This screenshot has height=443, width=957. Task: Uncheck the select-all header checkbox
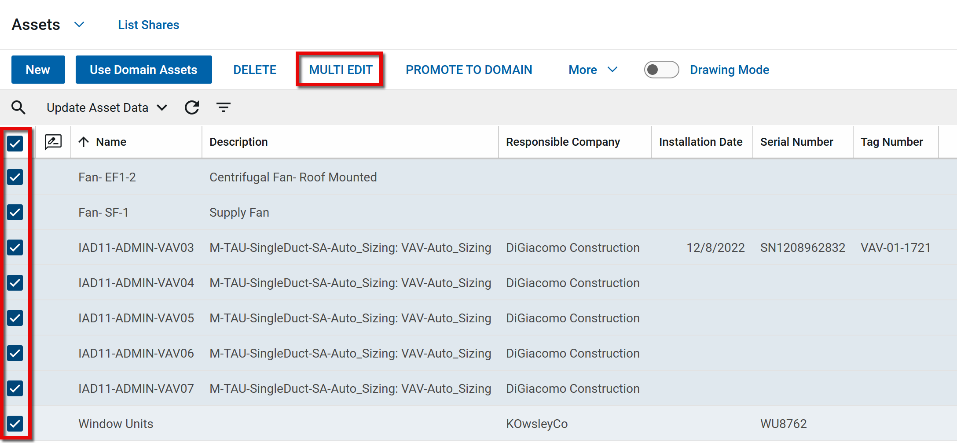(15, 143)
